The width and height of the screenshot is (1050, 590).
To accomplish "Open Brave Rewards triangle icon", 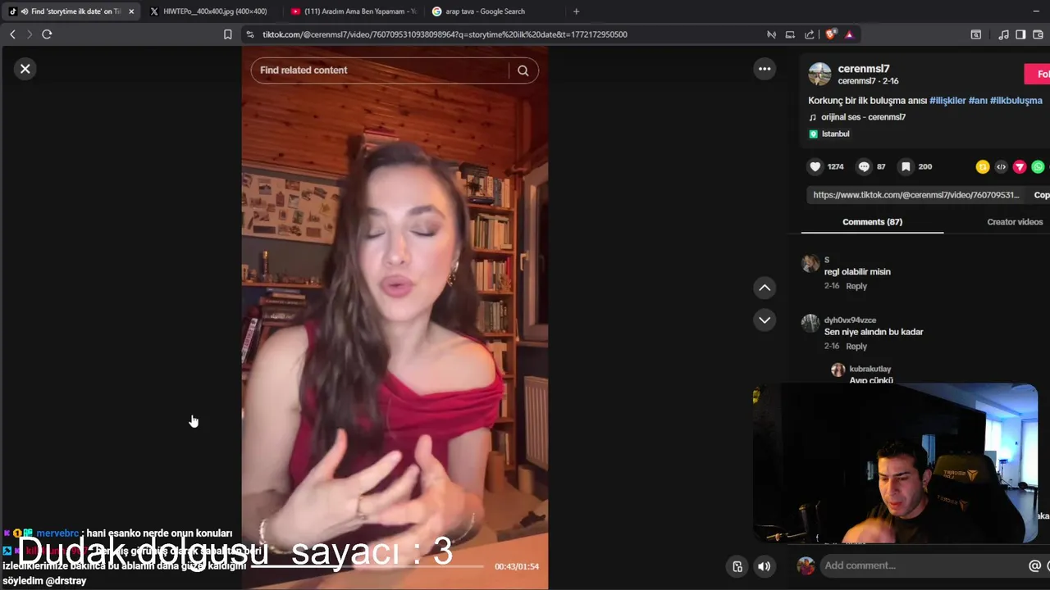I will pyautogui.click(x=849, y=34).
